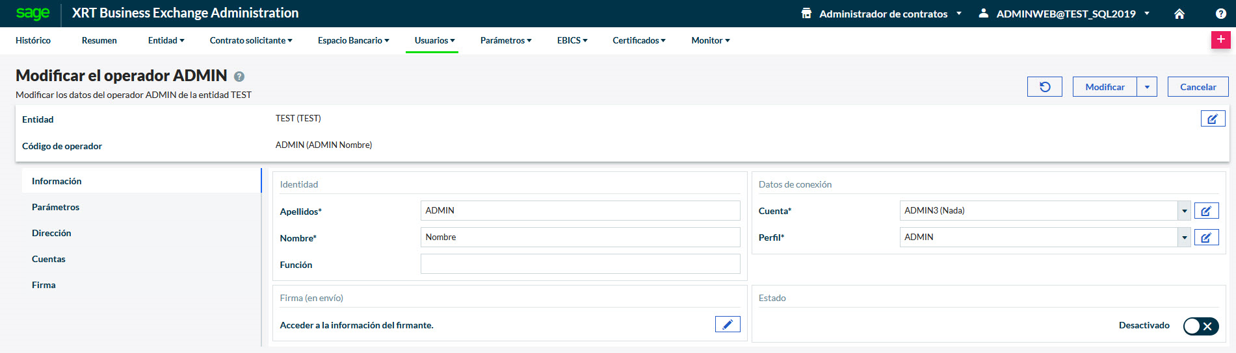Expand the Perfil dropdown list
The image size is (1236, 353).
(1184, 237)
